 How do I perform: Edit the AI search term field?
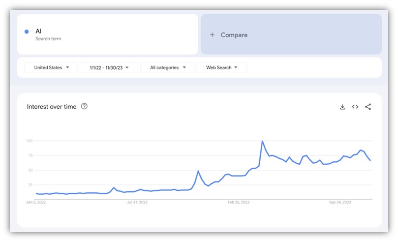click(x=108, y=34)
